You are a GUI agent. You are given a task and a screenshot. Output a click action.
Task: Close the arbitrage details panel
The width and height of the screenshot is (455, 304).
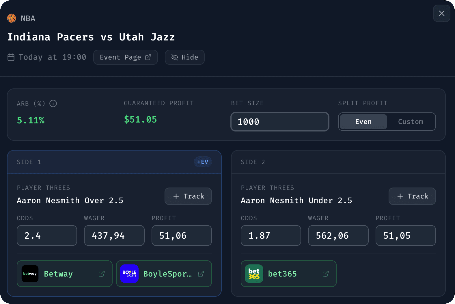pos(441,13)
